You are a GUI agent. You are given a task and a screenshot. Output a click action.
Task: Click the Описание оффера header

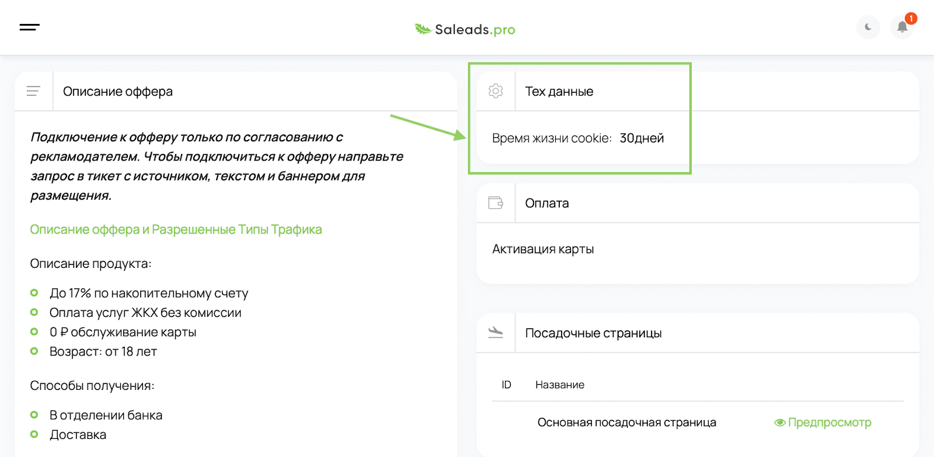(118, 91)
